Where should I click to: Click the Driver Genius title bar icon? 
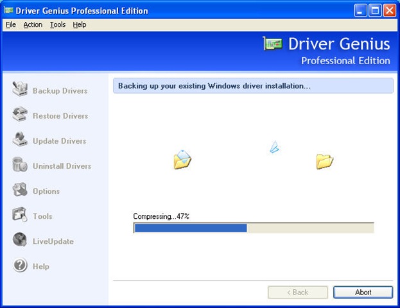[x=8, y=10]
